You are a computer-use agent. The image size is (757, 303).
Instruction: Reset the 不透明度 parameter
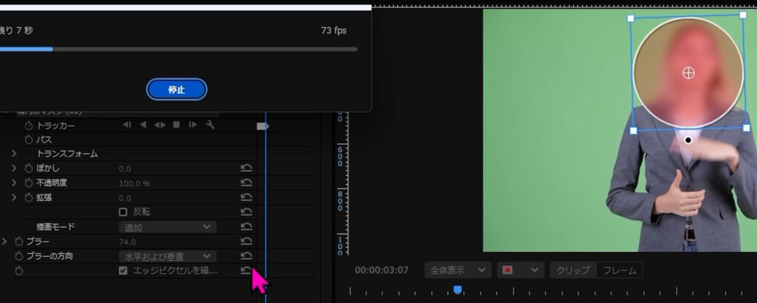click(x=246, y=183)
